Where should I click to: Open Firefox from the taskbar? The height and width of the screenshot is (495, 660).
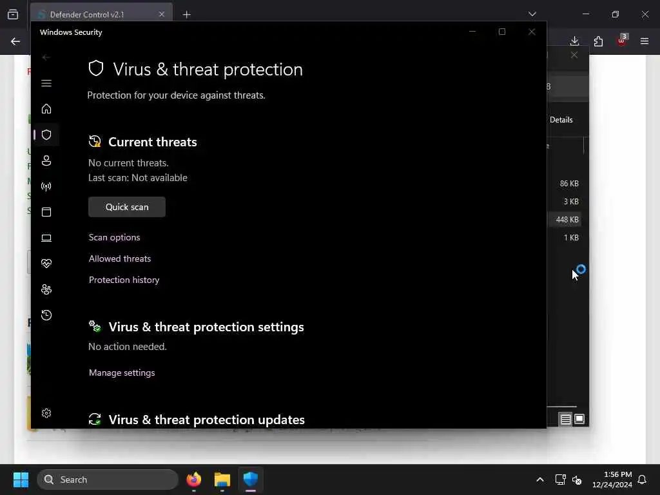193,480
